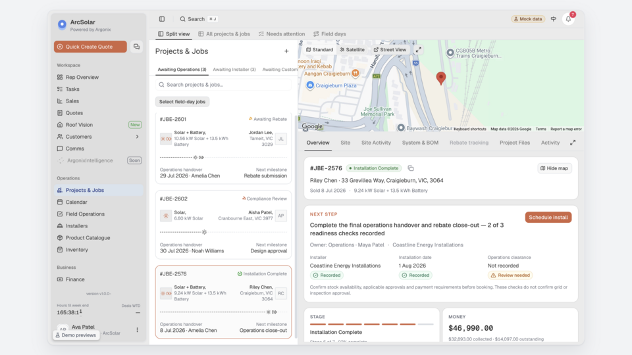Open Rebate tracking tab

pos(469,143)
